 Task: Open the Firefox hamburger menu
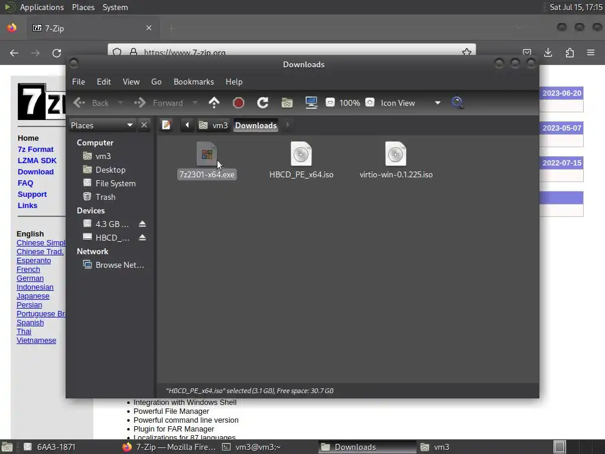591,53
